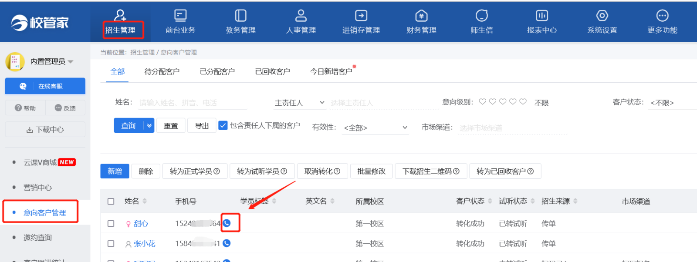Select fourth heart in 意向级别

pyautogui.click(x=513, y=102)
